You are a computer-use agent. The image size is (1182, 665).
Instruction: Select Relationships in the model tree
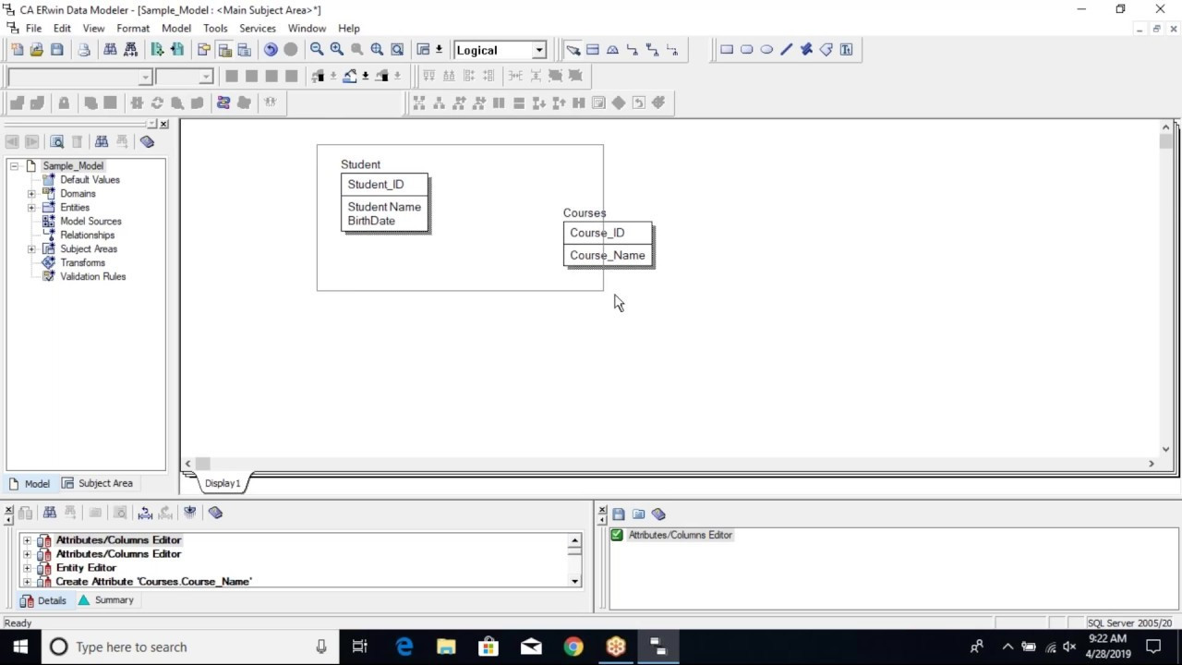click(87, 236)
